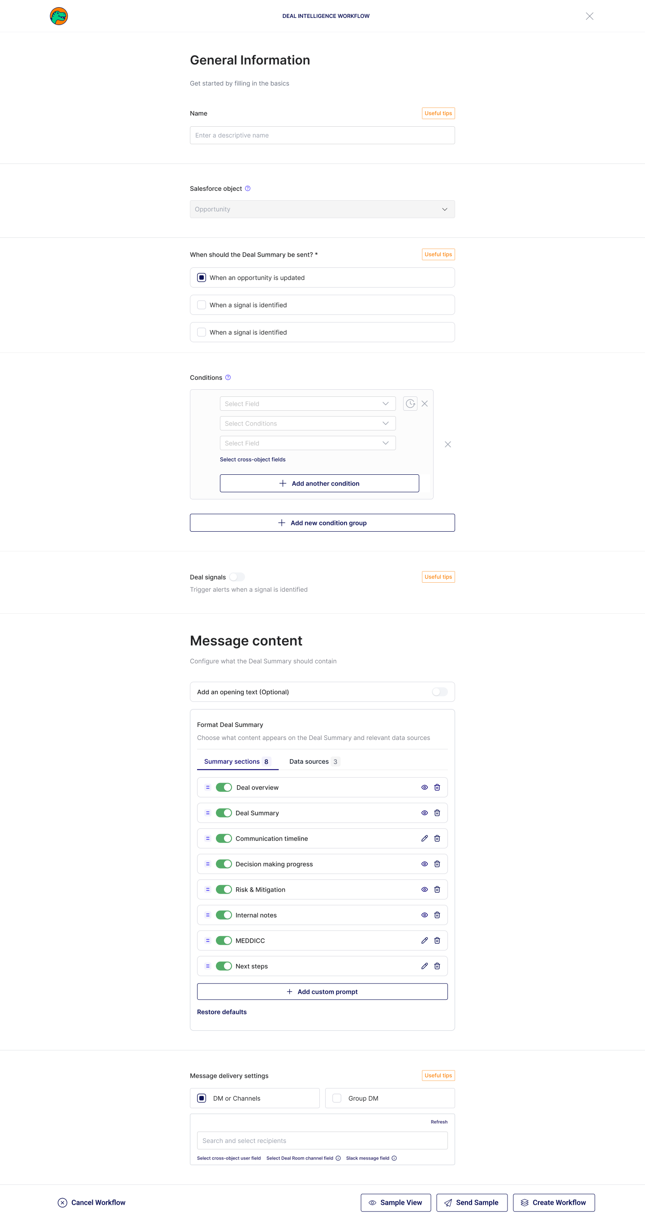Select the DM or Channels option

coord(255,1098)
